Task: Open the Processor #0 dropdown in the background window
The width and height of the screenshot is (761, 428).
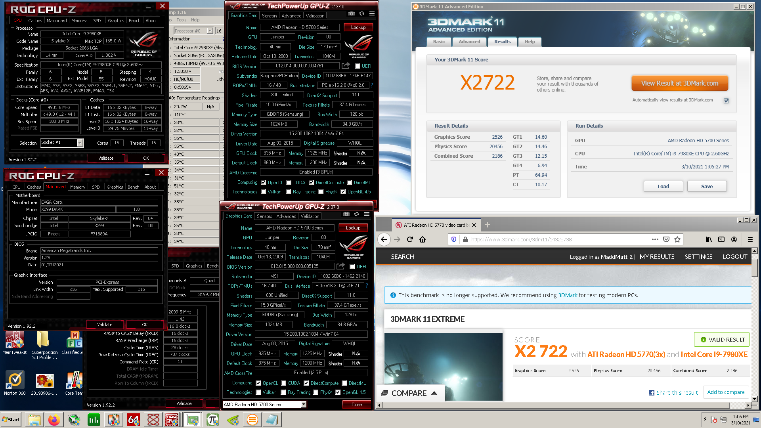Action: (x=210, y=31)
